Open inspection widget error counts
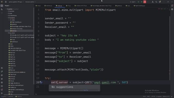174x98 pixels. (x=163, y=9)
